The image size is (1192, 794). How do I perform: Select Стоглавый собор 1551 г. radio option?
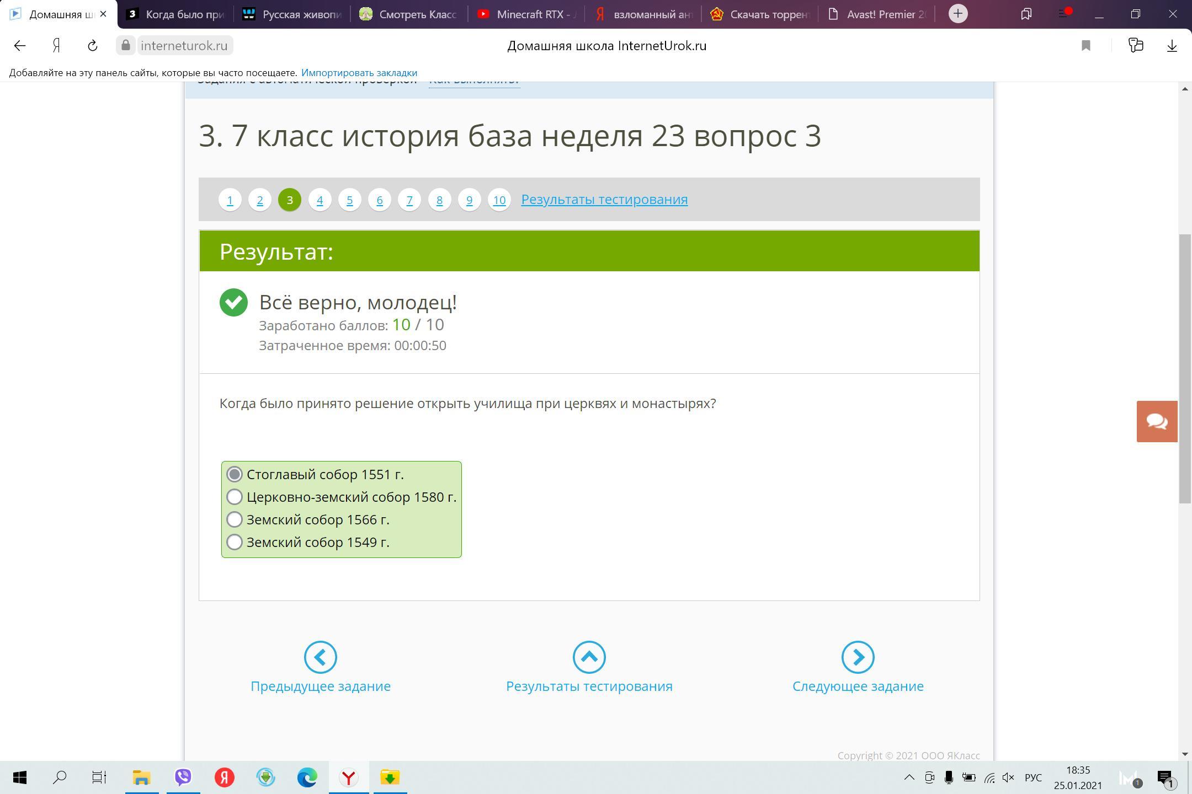pyautogui.click(x=235, y=474)
